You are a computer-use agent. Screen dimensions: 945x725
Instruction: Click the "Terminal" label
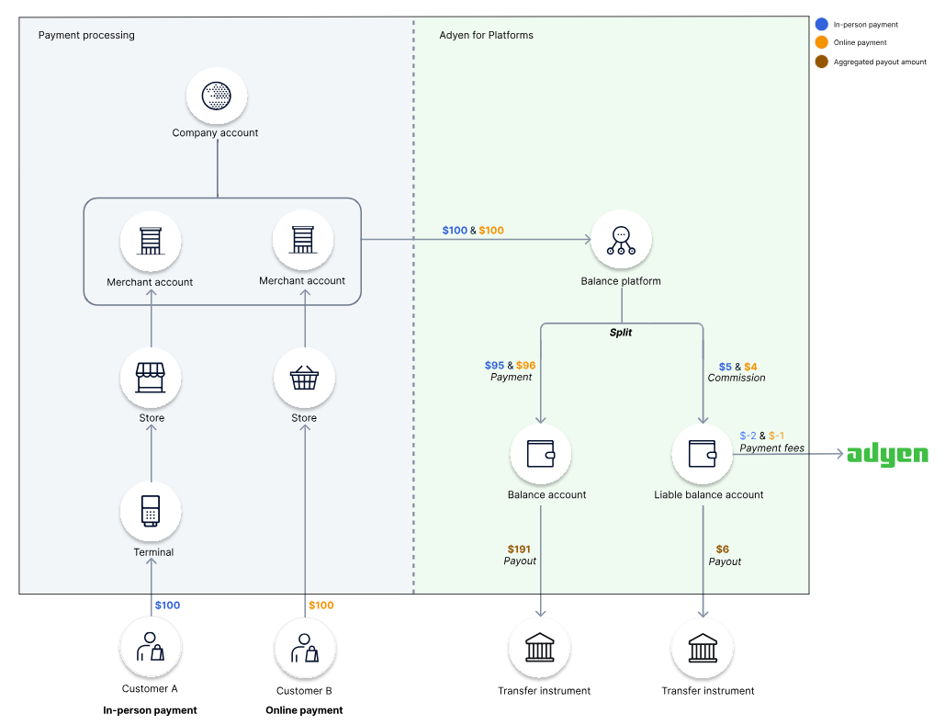point(153,552)
